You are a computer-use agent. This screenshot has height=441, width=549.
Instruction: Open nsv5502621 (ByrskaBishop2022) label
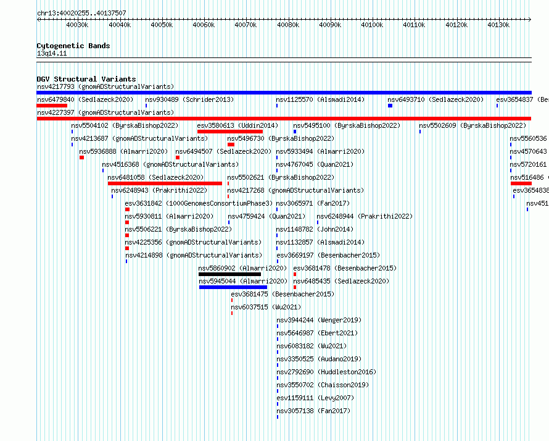coord(281,177)
